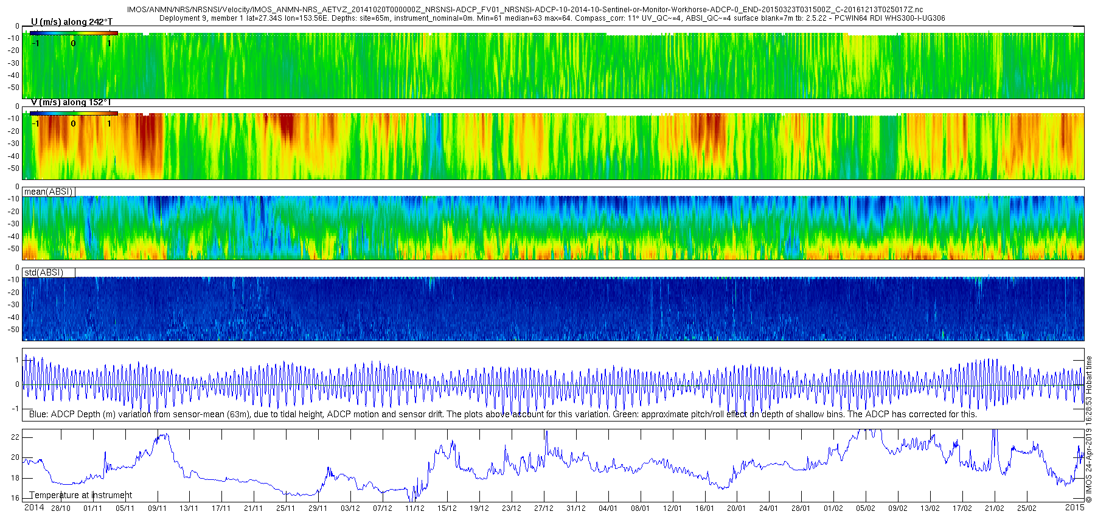The width and height of the screenshot is (1095, 517).
Task: Click the '05/02' date tick label
Action: [866, 508]
